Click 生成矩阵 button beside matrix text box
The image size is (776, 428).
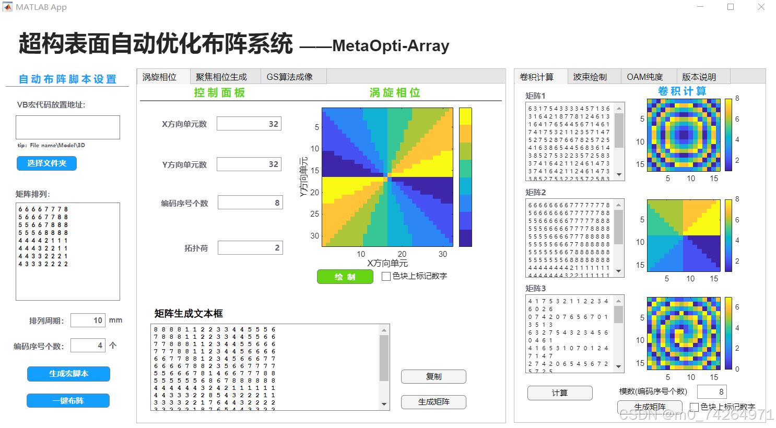coord(433,402)
